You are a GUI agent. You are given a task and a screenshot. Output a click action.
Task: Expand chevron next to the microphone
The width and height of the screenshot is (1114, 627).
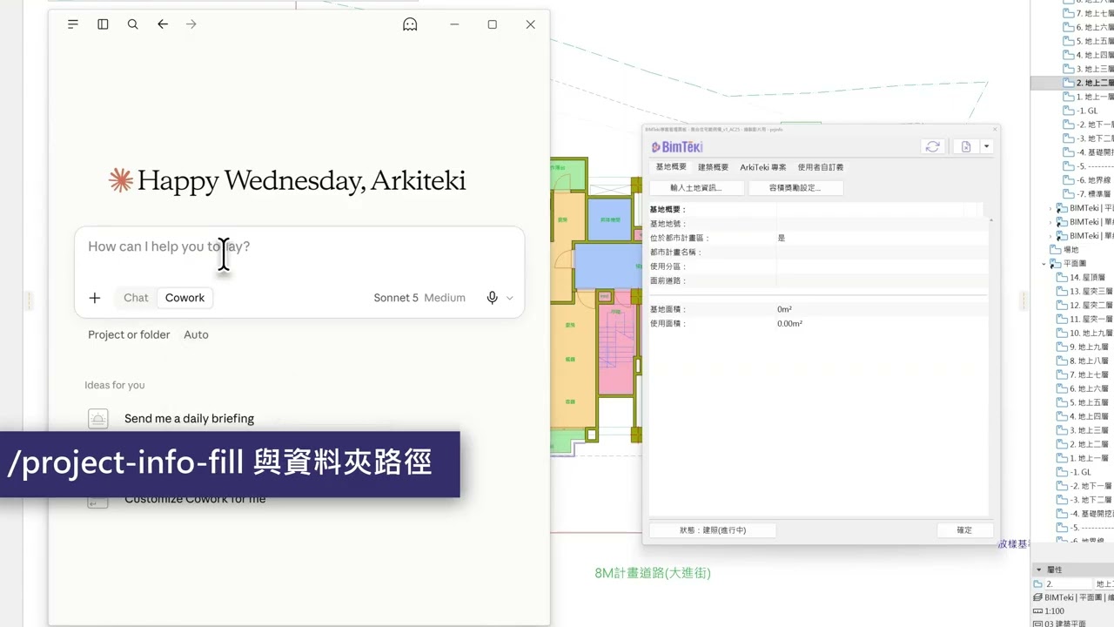click(510, 298)
